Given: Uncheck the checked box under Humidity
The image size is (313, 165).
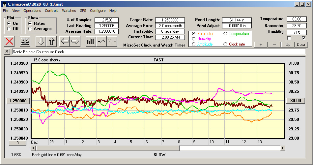Looking at the screenshot, I should pos(304,38).
